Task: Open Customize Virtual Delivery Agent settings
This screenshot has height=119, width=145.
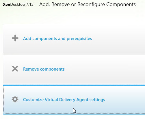Action: click(64, 100)
